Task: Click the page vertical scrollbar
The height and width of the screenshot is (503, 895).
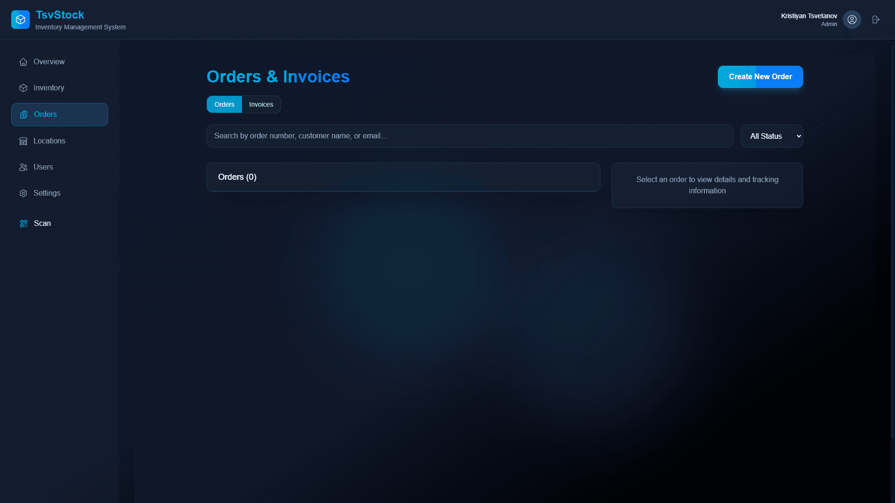Action: 892,242
